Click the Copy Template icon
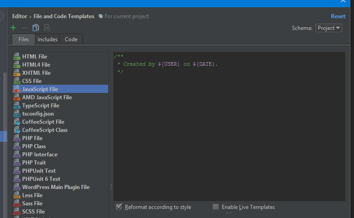The height and width of the screenshot is (218, 354). 36,28
